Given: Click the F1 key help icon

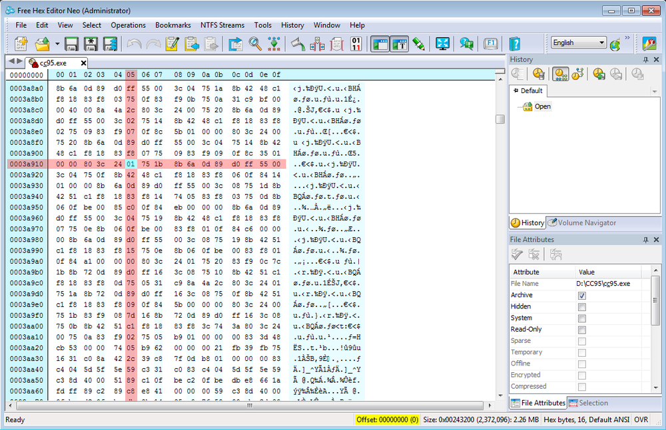Looking at the screenshot, I should tap(491, 44).
